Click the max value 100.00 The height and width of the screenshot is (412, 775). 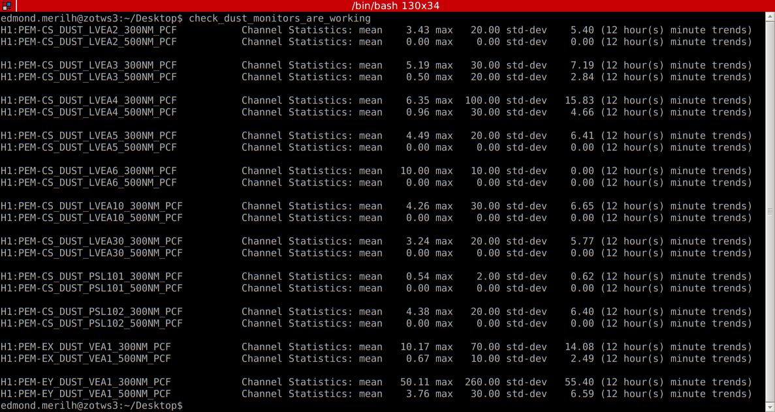coord(482,100)
